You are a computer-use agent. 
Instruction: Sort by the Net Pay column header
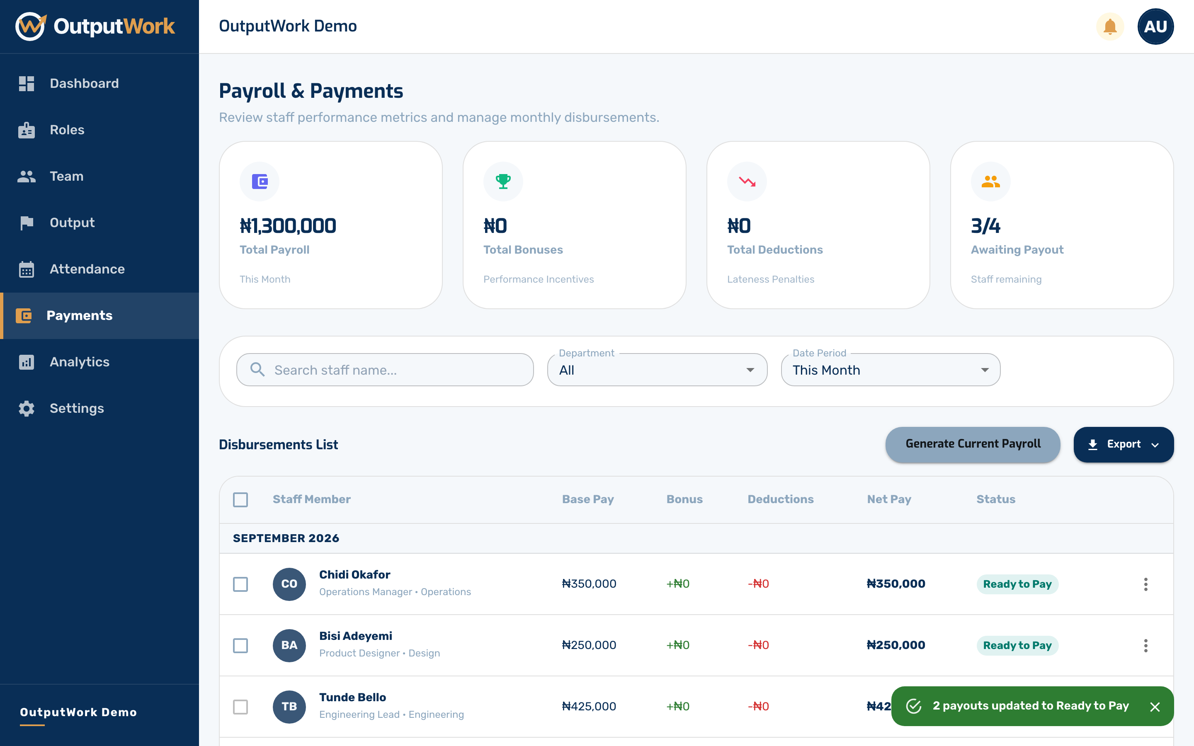pyautogui.click(x=889, y=499)
